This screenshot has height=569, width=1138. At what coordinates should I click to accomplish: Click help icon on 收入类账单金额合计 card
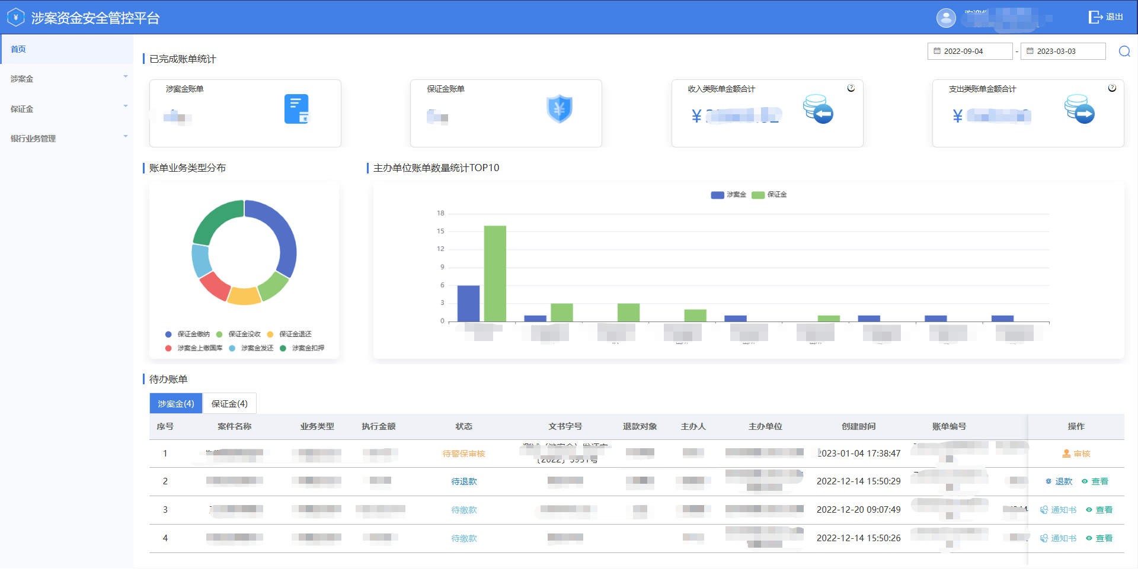pyautogui.click(x=851, y=88)
